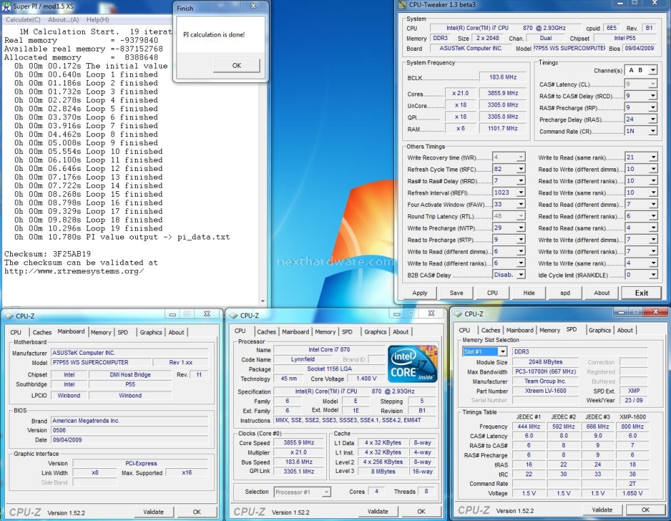This screenshot has height=521, width=671.
Task: Close the Finish dialog
Action: pos(253,6)
